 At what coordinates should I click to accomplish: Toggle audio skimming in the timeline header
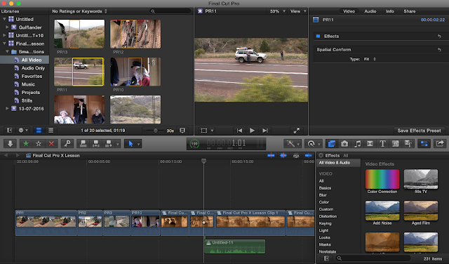tap(283, 156)
